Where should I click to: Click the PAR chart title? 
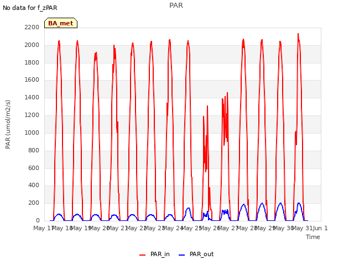[x=176, y=5]
